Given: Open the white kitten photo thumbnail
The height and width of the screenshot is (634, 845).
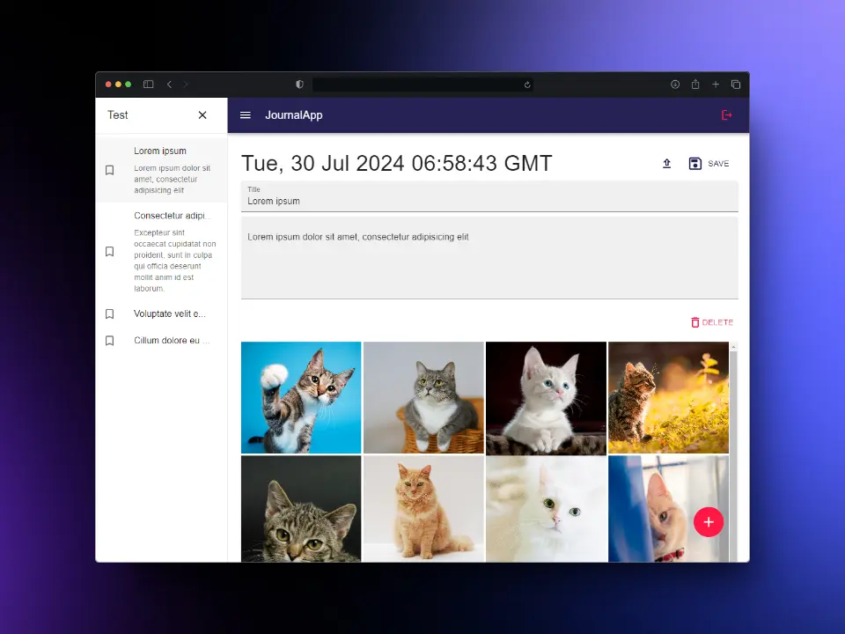Looking at the screenshot, I should point(546,397).
